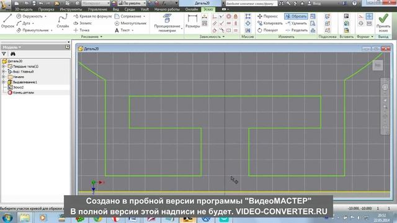Screen dimensions: 397x223
Task: Select the Копировать copy tool
Action: 270,24
